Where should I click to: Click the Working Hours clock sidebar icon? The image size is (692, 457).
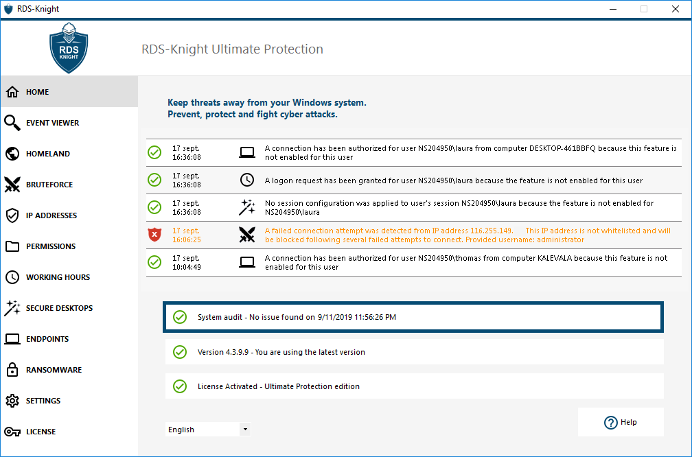pos(12,277)
